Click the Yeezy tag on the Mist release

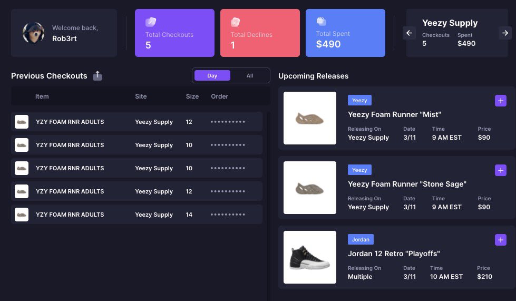pos(359,100)
